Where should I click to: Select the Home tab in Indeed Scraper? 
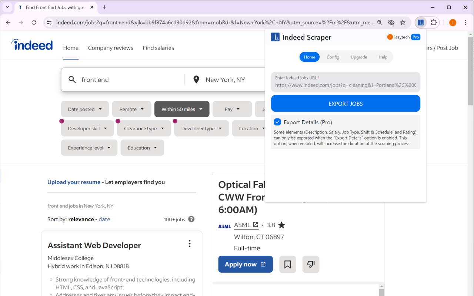coord(310,57)
